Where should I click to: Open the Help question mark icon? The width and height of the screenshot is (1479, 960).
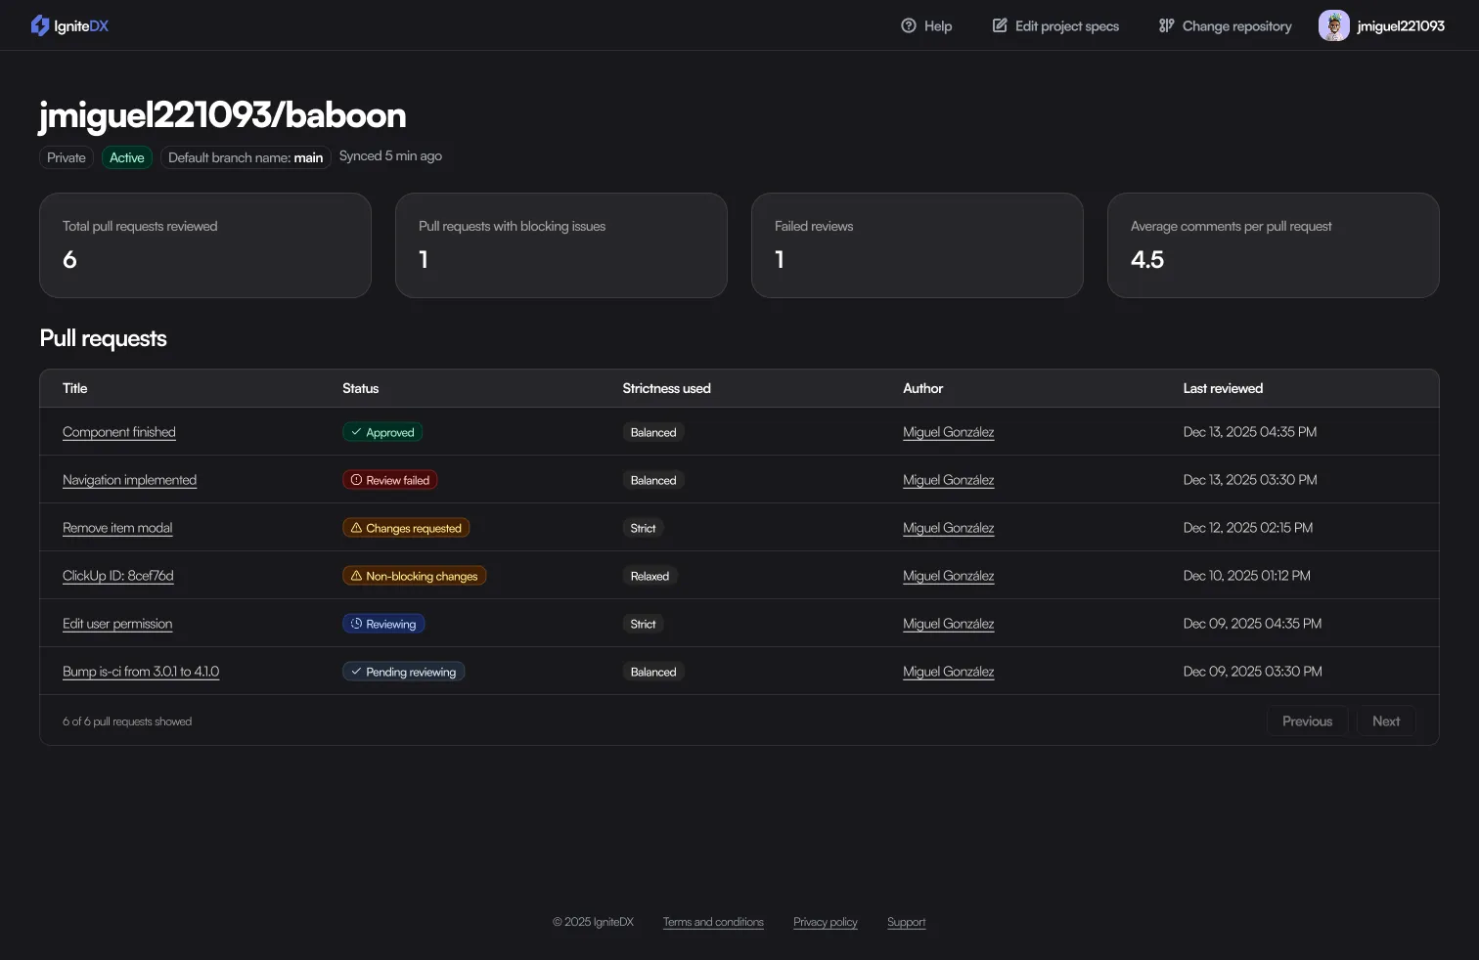pos(908,25)
